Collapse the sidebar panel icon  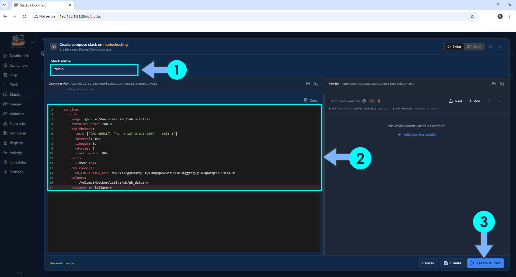[33, 41]
